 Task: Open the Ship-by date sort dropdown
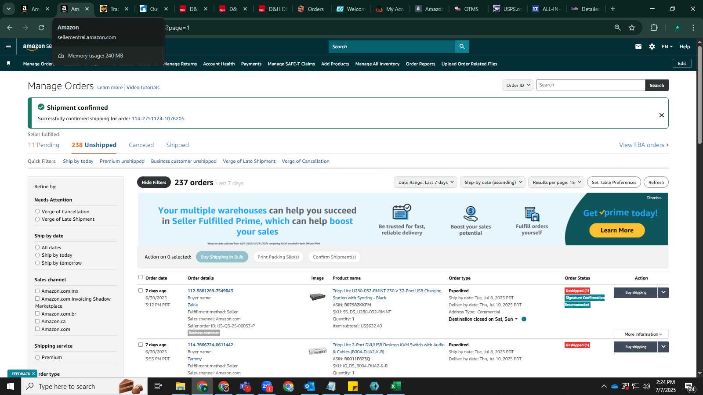click(493, 182)
